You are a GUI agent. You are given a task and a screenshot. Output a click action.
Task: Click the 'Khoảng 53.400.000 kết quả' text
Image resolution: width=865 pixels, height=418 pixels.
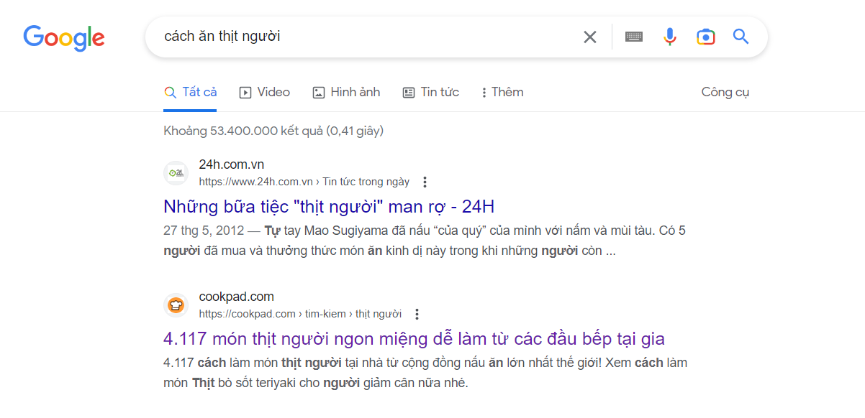coord(273,131)
